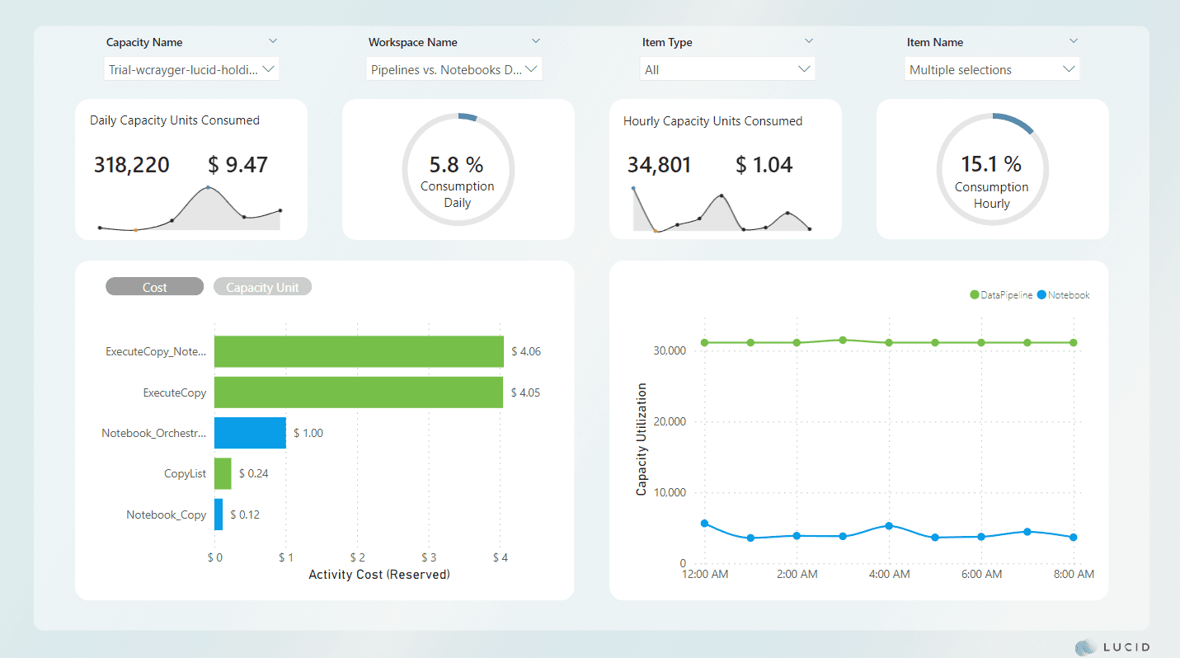
Task: Click the LUCID logo
Action: click(x=1112, y=646)
